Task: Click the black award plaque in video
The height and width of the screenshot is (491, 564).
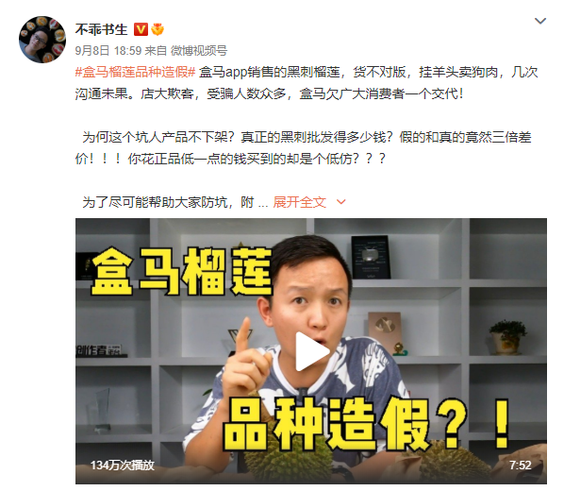Action: pyautogui.click(x=371, y=257)
